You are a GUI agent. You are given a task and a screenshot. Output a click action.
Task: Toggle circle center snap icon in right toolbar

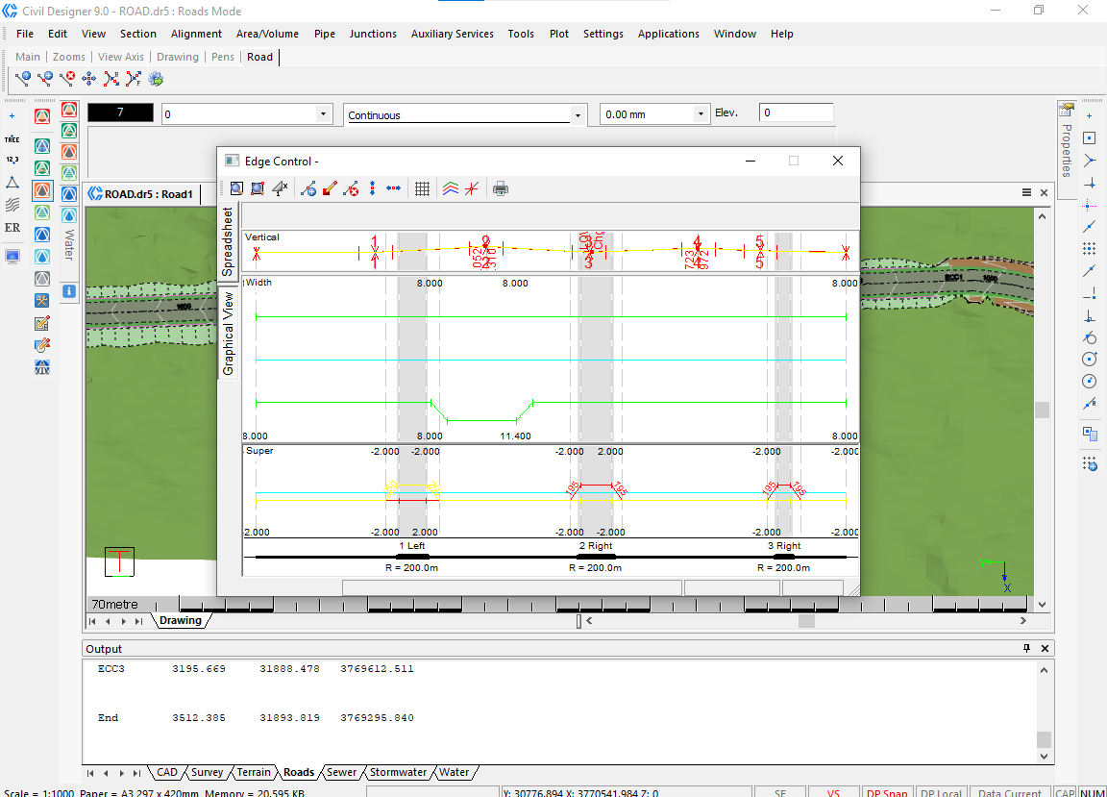point(1090,359)
